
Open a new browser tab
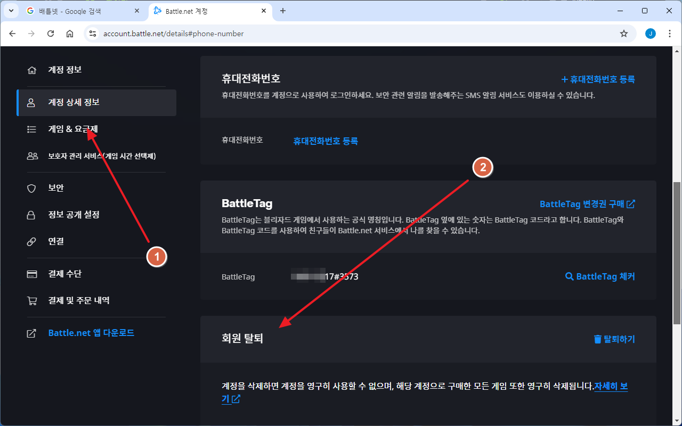pyautogui.click(x=283, y=11)
